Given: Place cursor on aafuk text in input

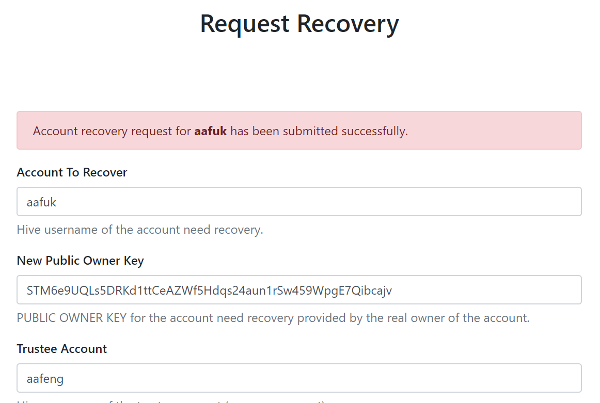Looking at the screenshot, I should (41, 202).
